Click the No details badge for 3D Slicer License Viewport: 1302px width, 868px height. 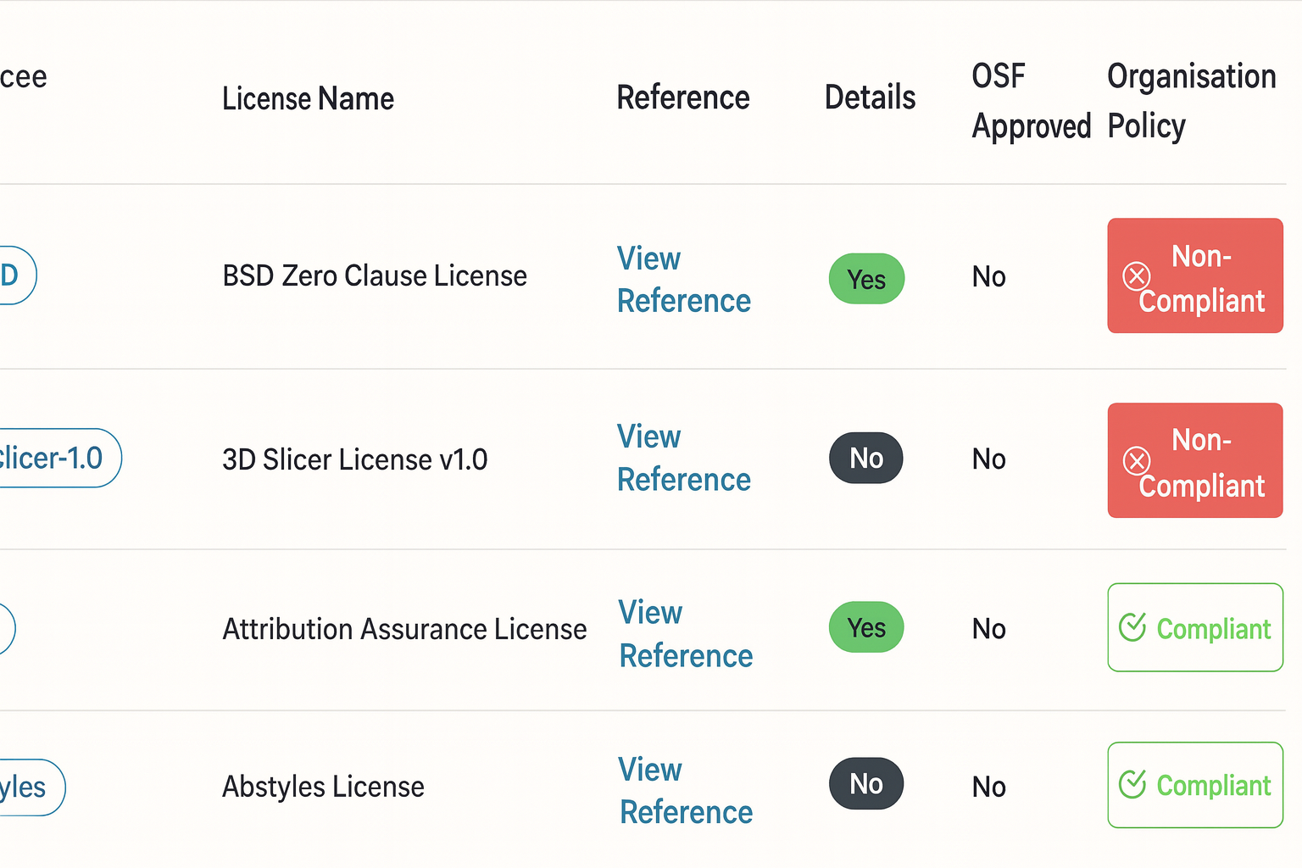pyautogui.click(x=866, y=459)
